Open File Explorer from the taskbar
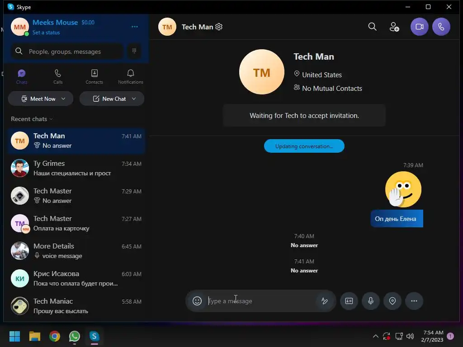Viewport: 463px width, 347px height. coord(34,336)
